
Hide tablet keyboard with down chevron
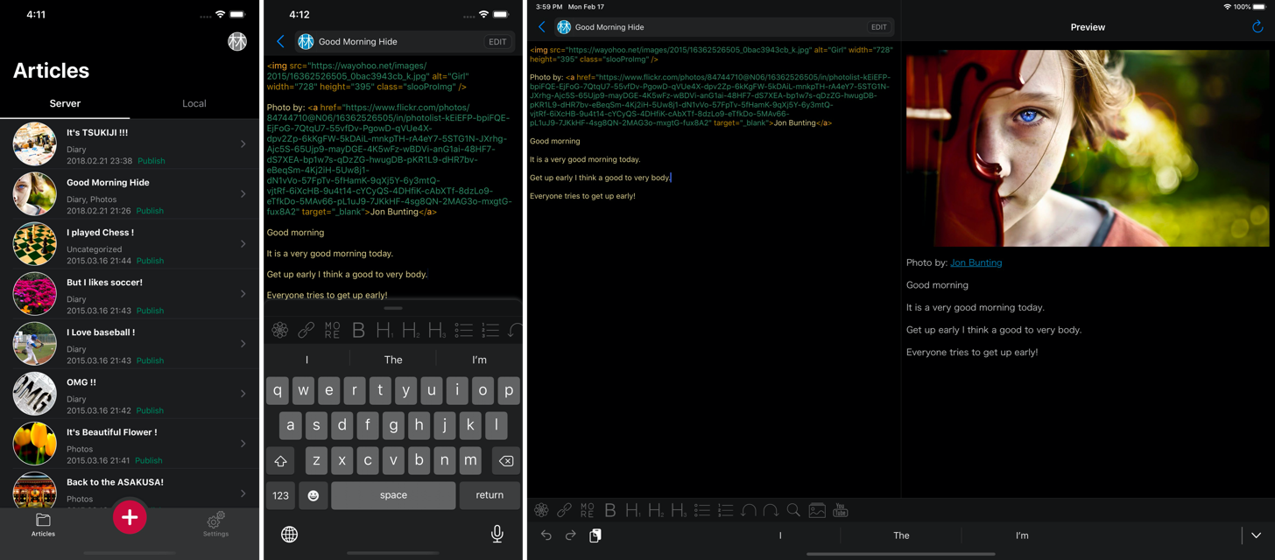tap(1256, 535)
